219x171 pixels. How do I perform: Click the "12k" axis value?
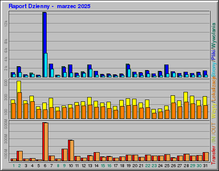pos(6,24)
